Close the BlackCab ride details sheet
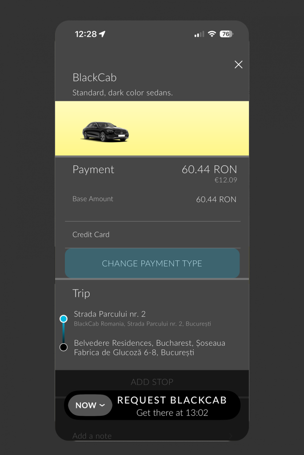The image size is (304, 455). tap(239, 65)
